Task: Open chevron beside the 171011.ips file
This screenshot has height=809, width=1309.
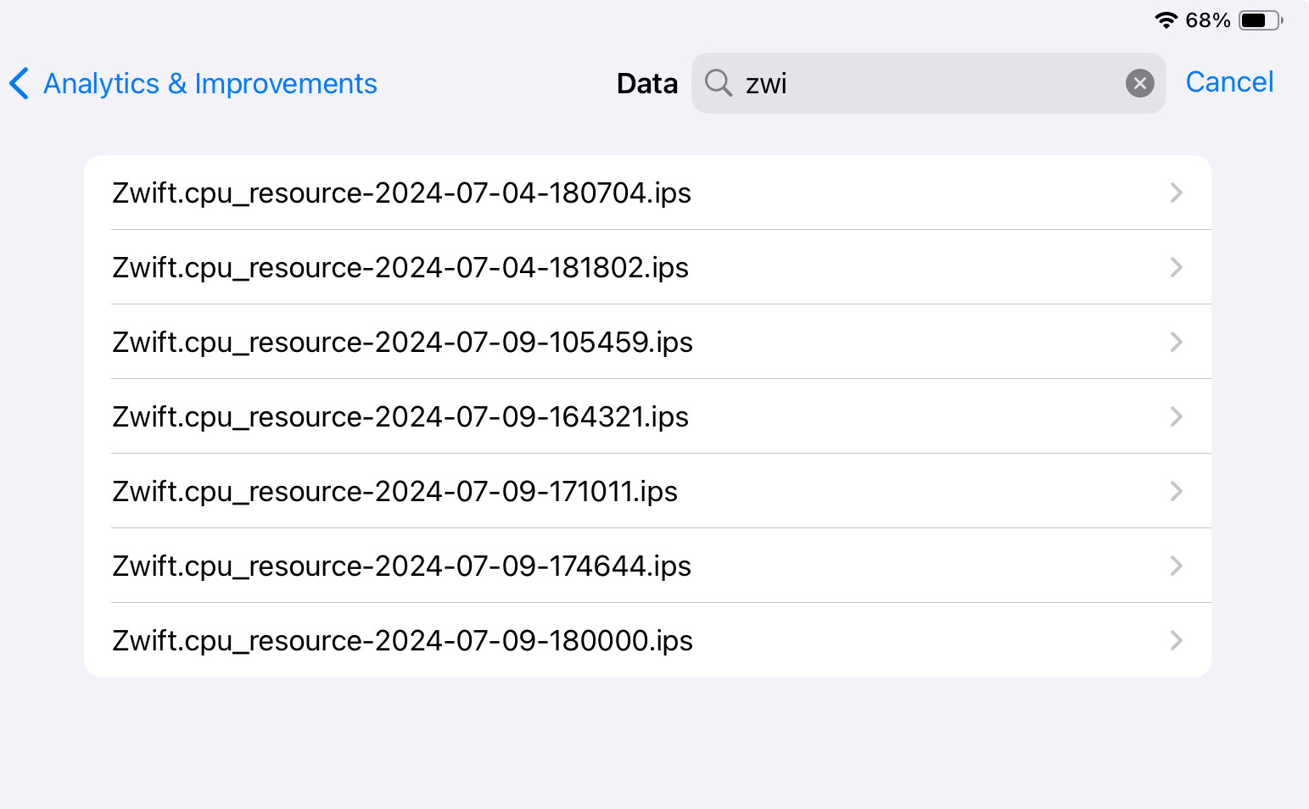Action: 1176,492
